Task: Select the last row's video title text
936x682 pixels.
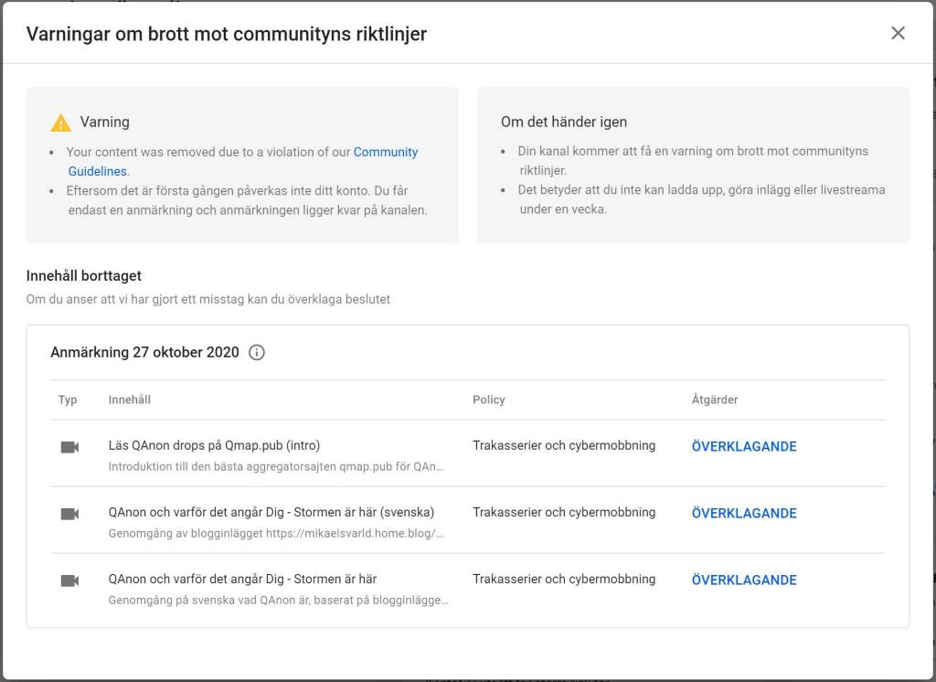Action: tap(242, 580)
